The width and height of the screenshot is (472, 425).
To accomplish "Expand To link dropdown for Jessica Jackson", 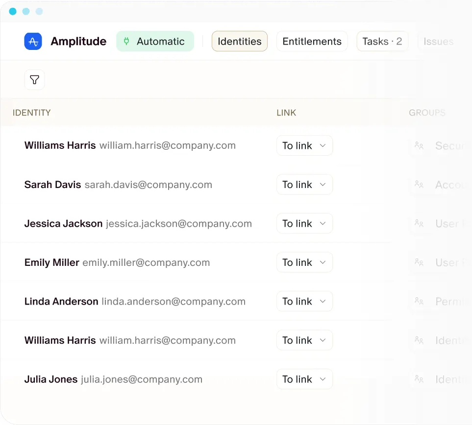I will (x=305, y=223).
